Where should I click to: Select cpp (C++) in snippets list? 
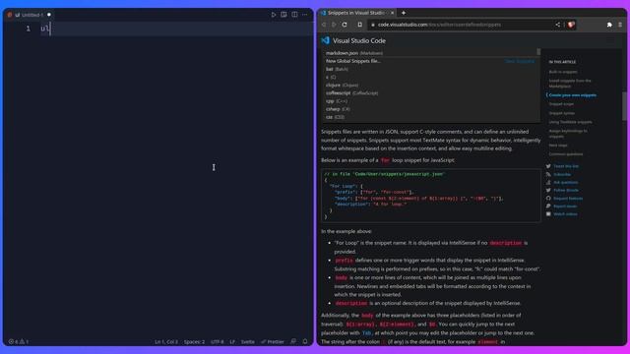pos(430,101)
